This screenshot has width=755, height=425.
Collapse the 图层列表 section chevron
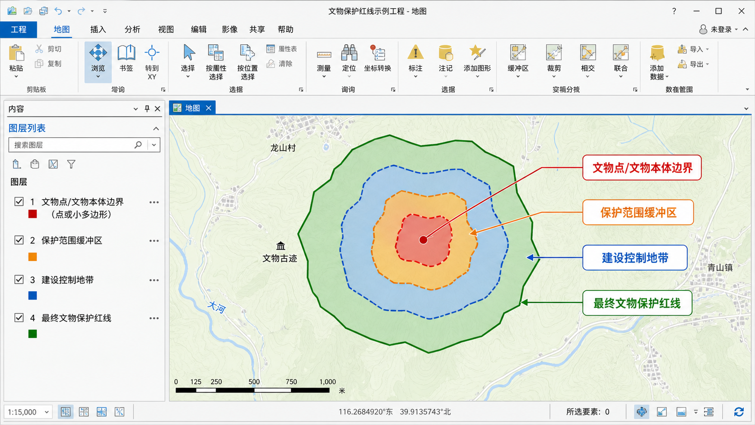click(x=156, y=129)
